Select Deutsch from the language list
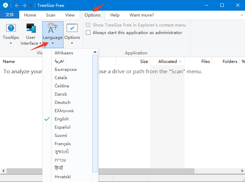Image resolution: width=245 pixels, height=182 pixels. pos(63,103)
